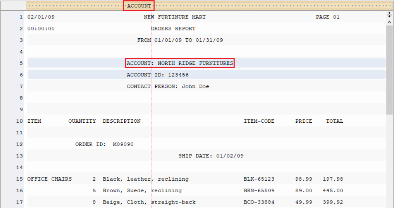
Task: Click line number 17 in the gutter
Action: [19, 202]
